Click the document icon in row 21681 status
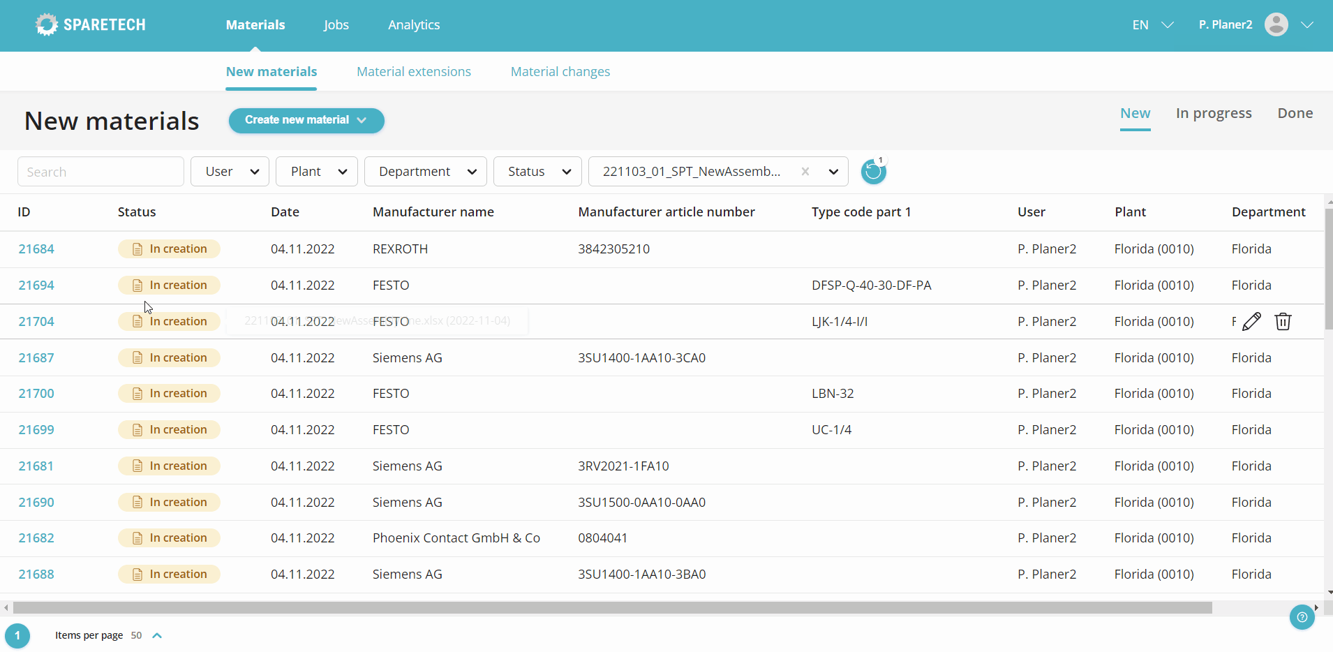The image size is (1333, 652). tap(137, 466)
